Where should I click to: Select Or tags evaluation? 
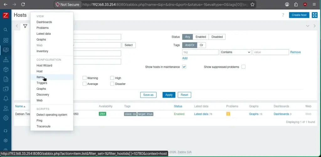click(202, 45)
